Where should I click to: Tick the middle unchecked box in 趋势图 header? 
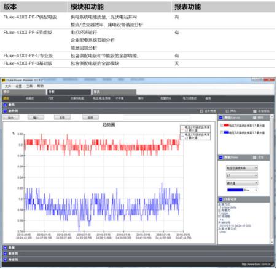(x=227, y=111)
